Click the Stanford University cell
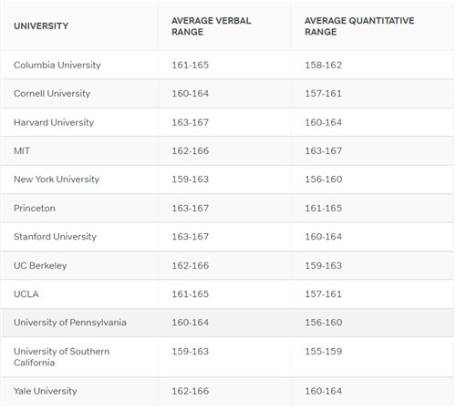 [55, 237]
